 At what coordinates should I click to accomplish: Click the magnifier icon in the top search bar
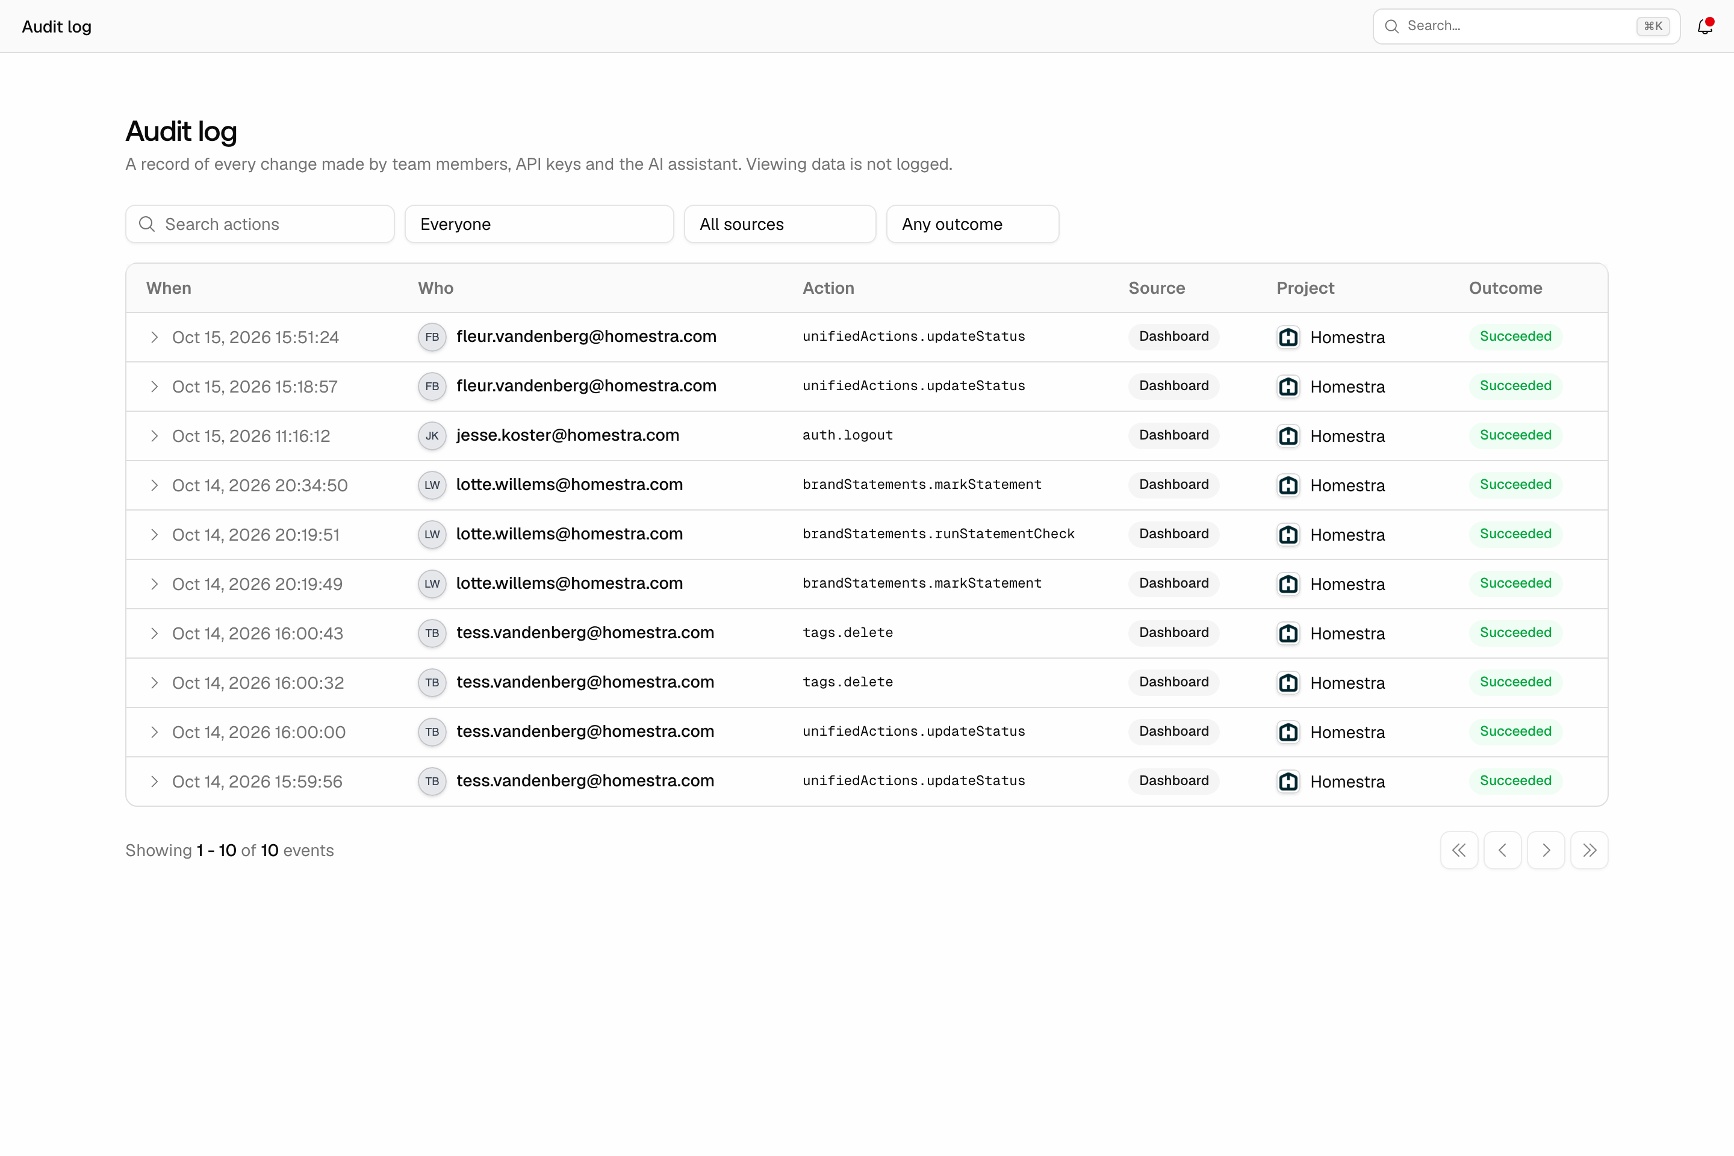(x=1392, y=26)
